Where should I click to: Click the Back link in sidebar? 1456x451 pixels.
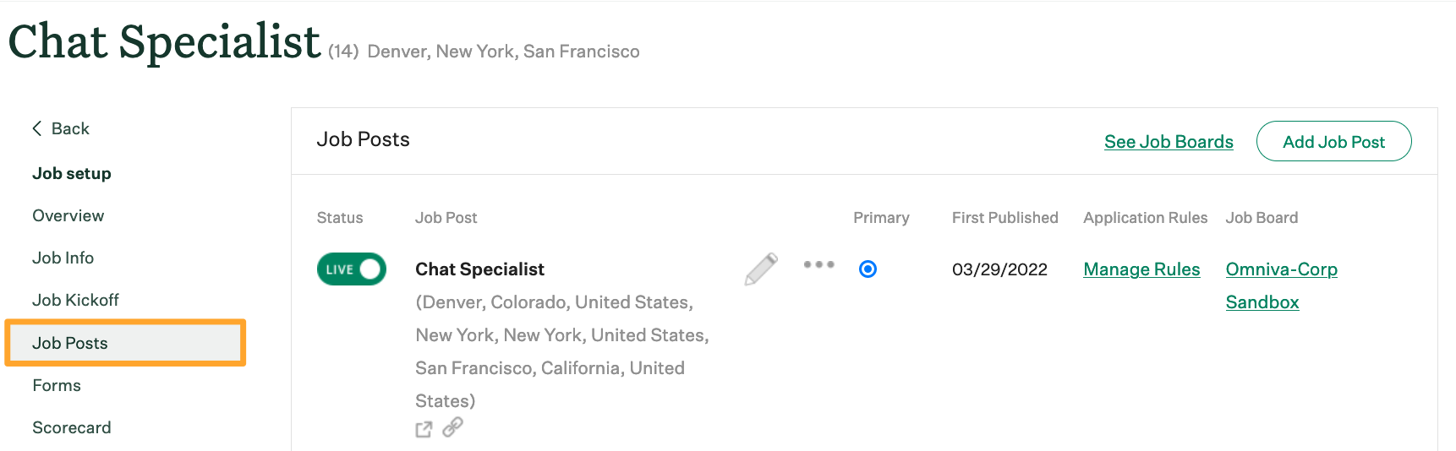click(x=70, y=128)
